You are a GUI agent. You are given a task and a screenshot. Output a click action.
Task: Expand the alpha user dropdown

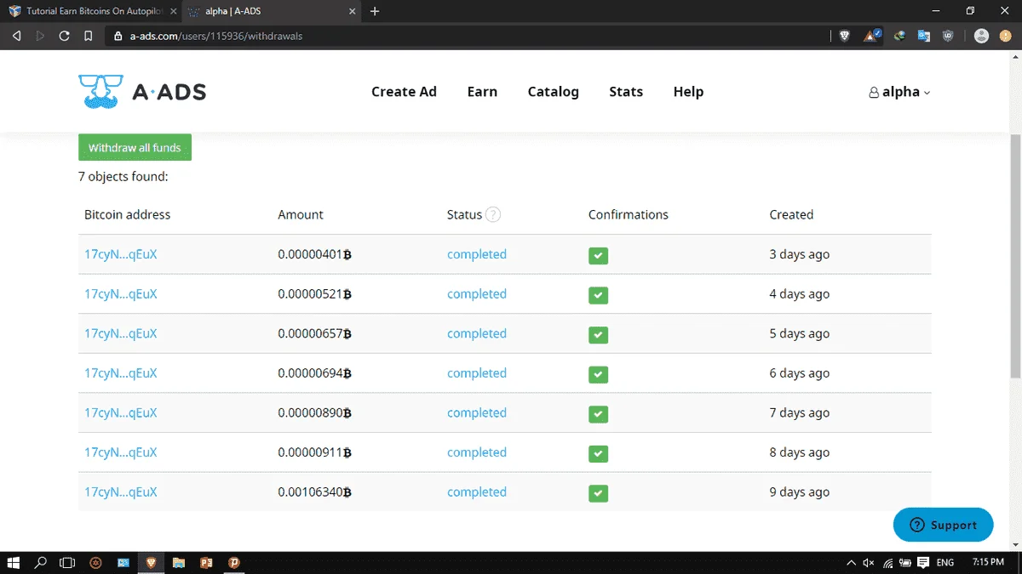point(899,92)
